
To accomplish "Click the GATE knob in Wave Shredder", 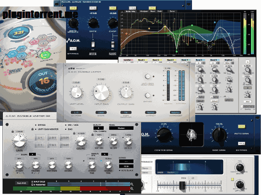I will (93, 23).
